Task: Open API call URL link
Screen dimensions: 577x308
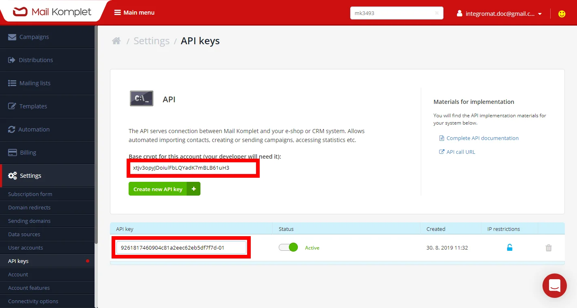Action: 461,152
